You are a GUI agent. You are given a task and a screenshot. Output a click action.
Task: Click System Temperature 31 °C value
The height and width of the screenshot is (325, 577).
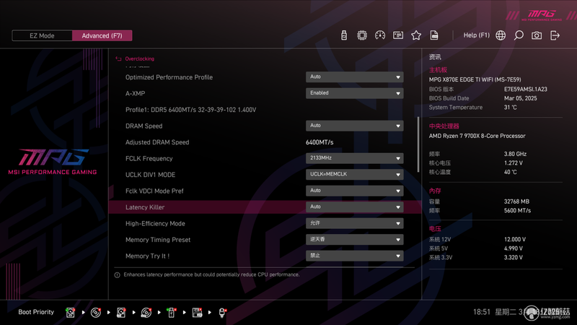point(511,107)
